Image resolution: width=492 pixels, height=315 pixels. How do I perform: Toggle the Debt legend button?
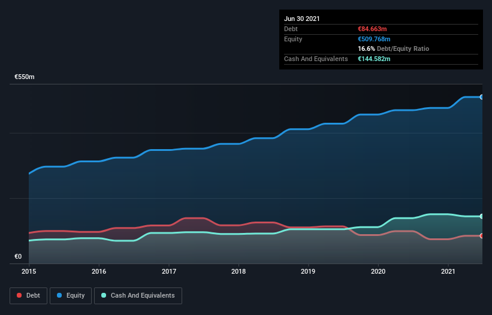click(x=28, y=296)
